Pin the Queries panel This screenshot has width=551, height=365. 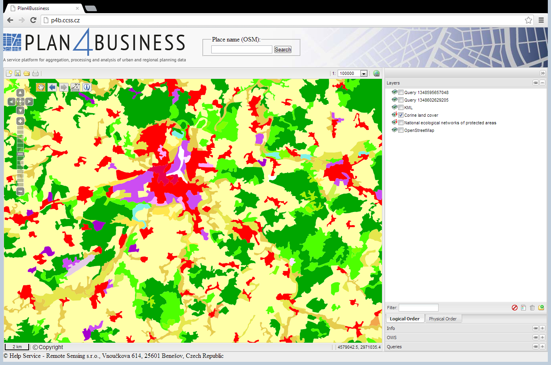pos(535,347)
